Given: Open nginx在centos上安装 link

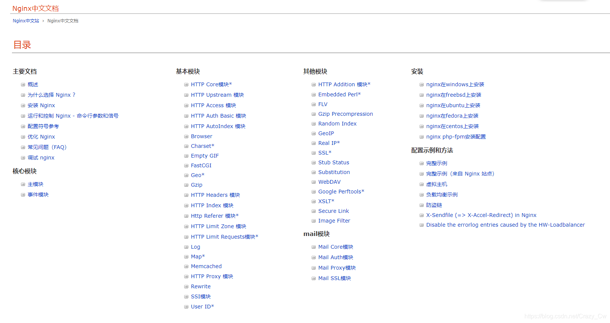Looking at the screenshot, I should click(452, 126).
